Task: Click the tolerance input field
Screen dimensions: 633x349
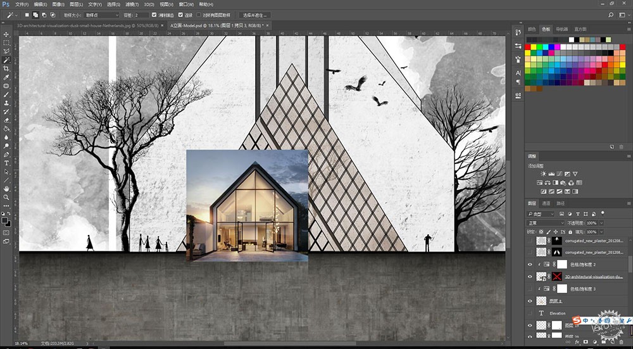Action: tap(141, 15)
